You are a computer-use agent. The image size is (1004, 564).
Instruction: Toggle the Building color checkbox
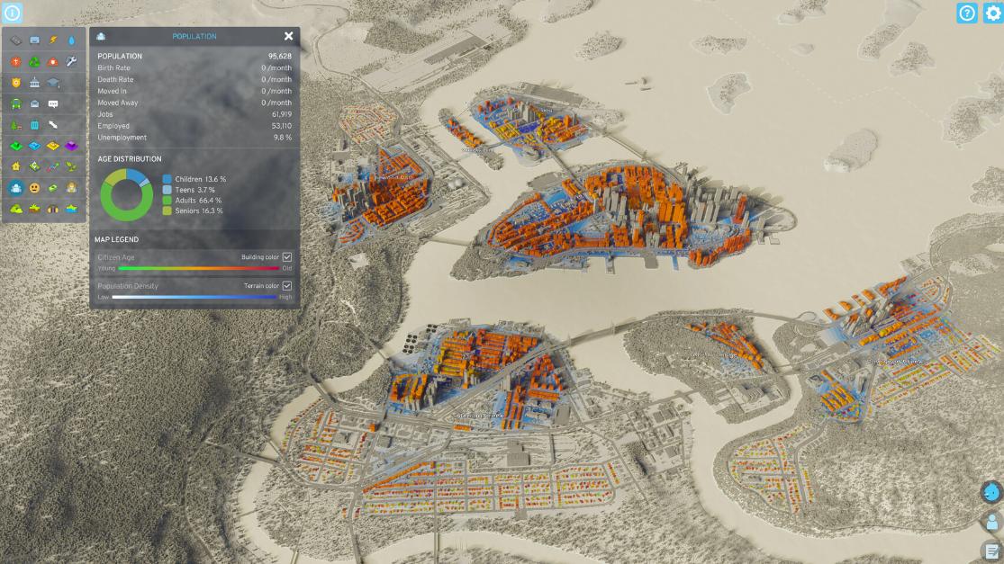point(287,257)
